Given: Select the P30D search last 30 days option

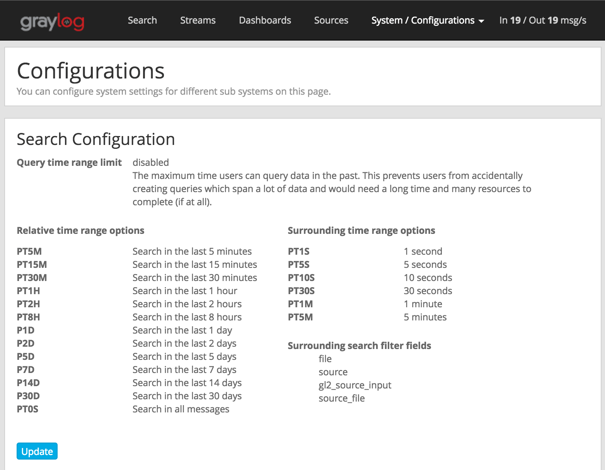Looking at the screenshot, I should [x=27, y=396].
